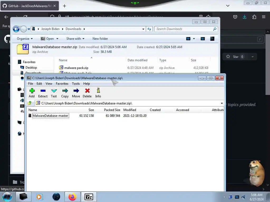Open Firefox downloads panel
The width and height of the screenshot is (270, 202).
pyautogui.click(x=244, y=17)
